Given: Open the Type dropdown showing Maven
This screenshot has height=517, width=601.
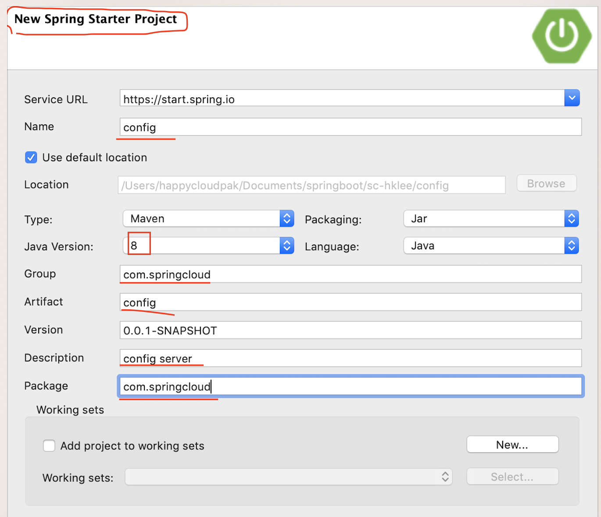Looking at the screenshot, I should pos(208,219).
